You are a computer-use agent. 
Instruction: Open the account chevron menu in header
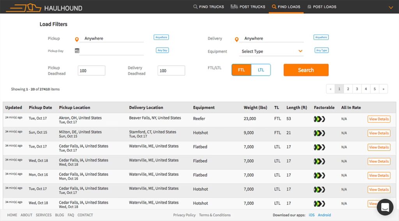click(x=391, y=7)
